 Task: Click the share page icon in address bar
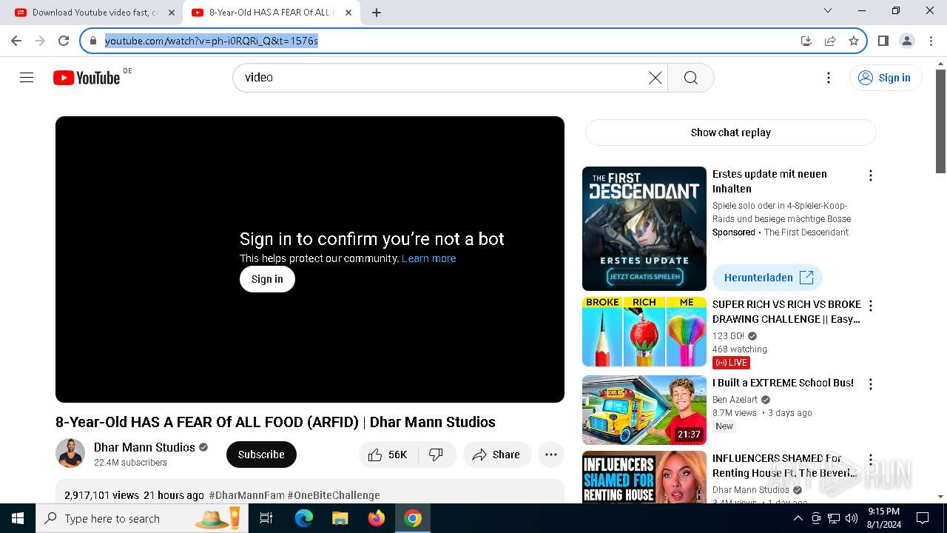(830, 41)
